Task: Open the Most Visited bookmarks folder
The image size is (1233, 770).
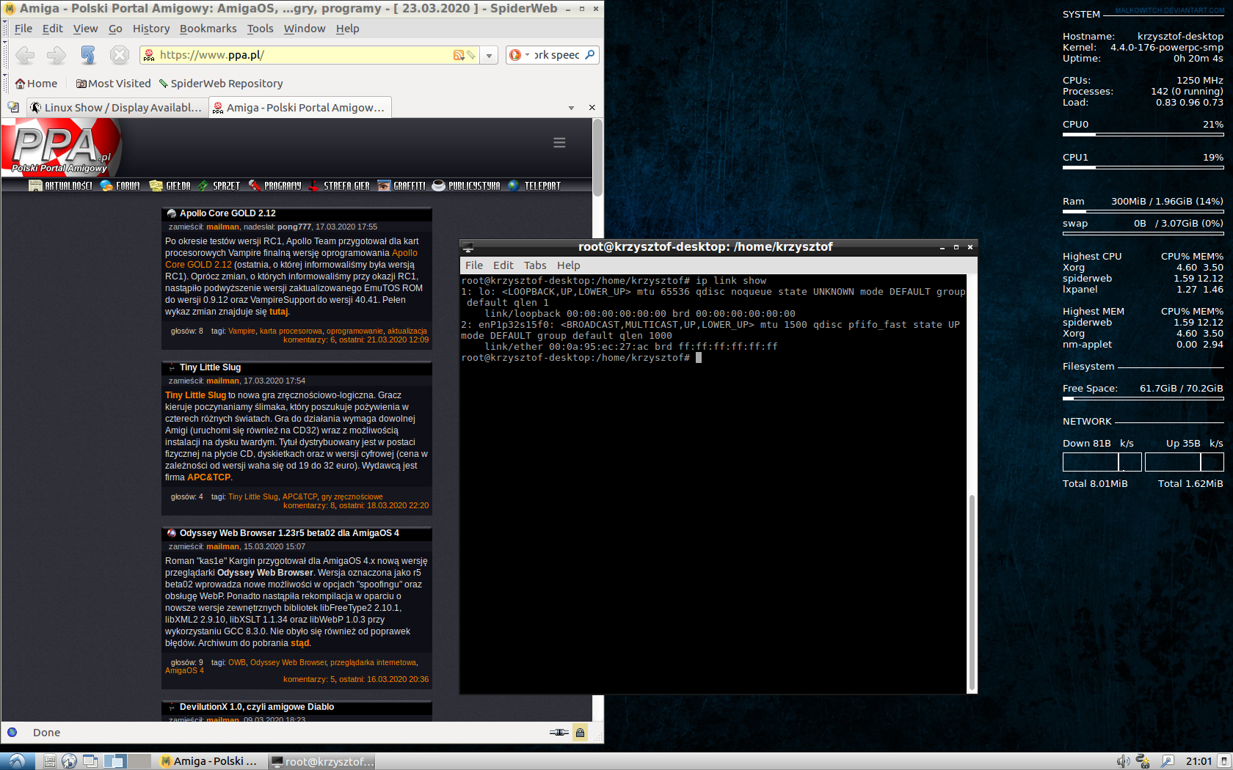Action: coord(113,84)
